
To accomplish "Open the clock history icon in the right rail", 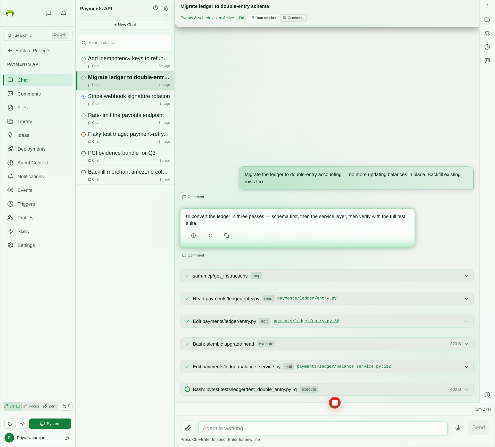I will 487,47.
